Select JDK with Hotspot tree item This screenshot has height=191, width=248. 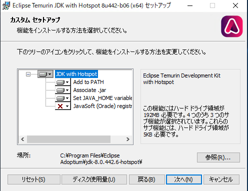click(x=76, y=74)
